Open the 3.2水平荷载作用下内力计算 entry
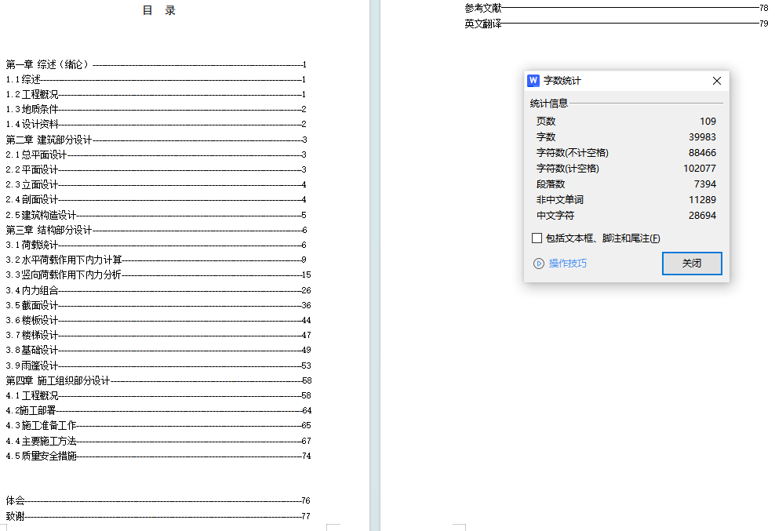 tap(64, 260)
